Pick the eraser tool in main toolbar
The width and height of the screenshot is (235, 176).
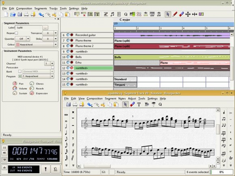coord(181,14)
